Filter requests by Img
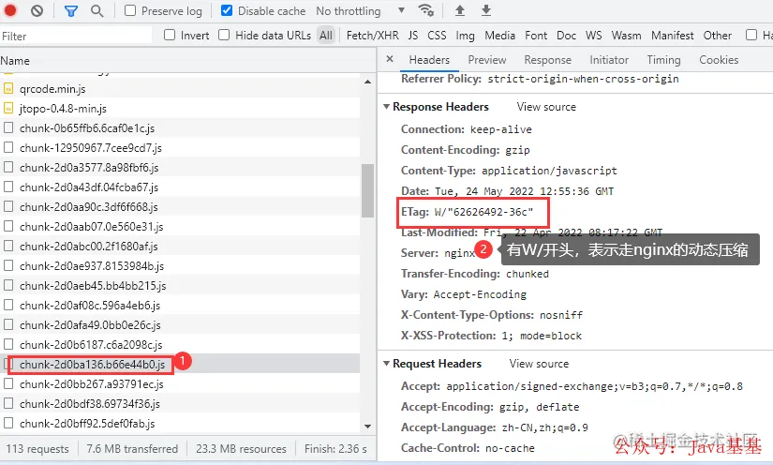Image resolution: width=773 pixels, height=465 pixels. [465, 36]
